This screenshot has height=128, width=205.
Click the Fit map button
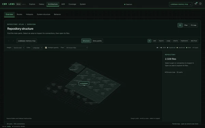coord(193,25)
